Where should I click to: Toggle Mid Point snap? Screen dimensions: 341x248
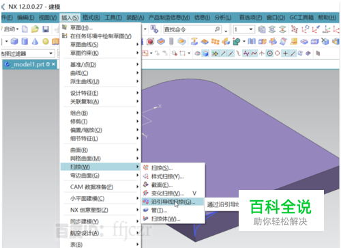click(231, 53)
